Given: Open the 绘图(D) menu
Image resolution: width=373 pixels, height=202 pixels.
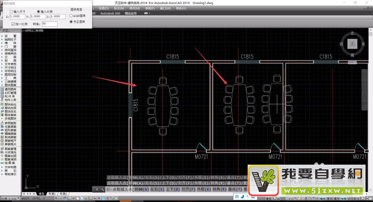Looking at the screenshot, I should coord(104,8).
